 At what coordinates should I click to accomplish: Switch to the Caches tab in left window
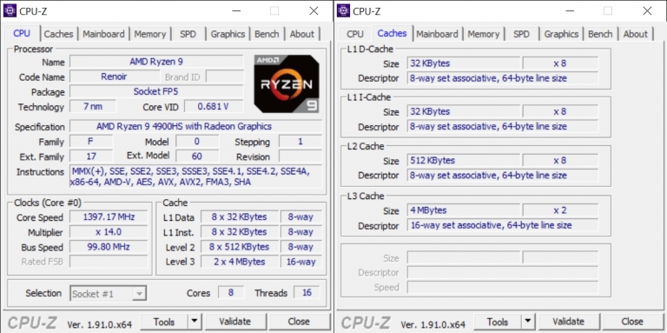pos(58,34)
